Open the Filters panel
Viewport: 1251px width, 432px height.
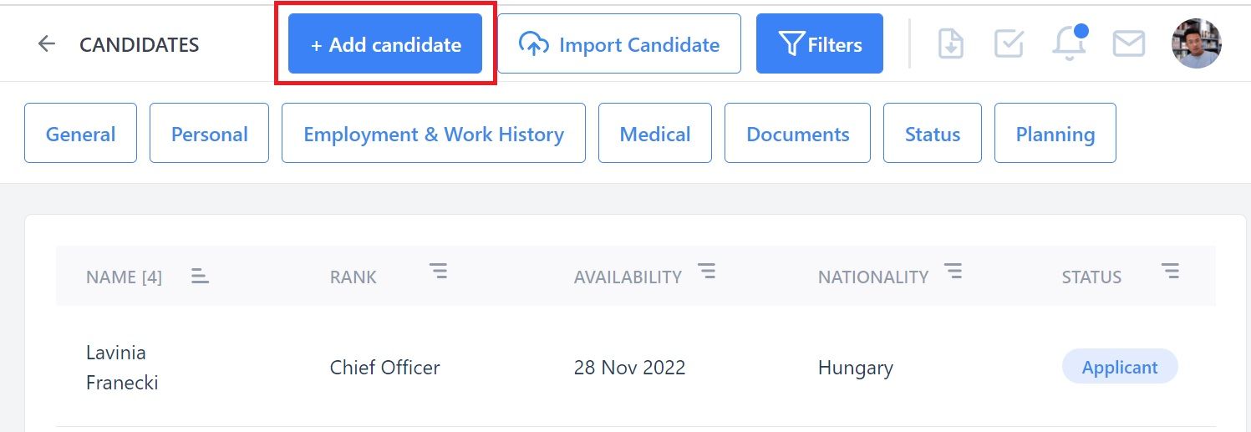click(x=820, y=43)
